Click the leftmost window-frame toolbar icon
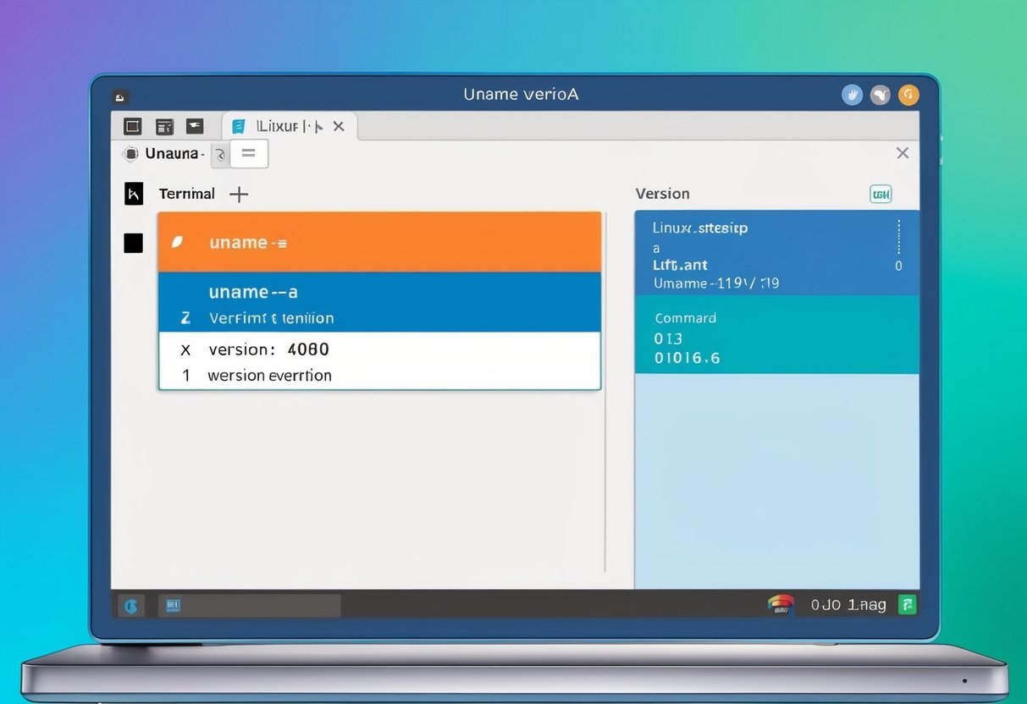The width and height of the screenshot is (1027, 704). tap(132, 125)
